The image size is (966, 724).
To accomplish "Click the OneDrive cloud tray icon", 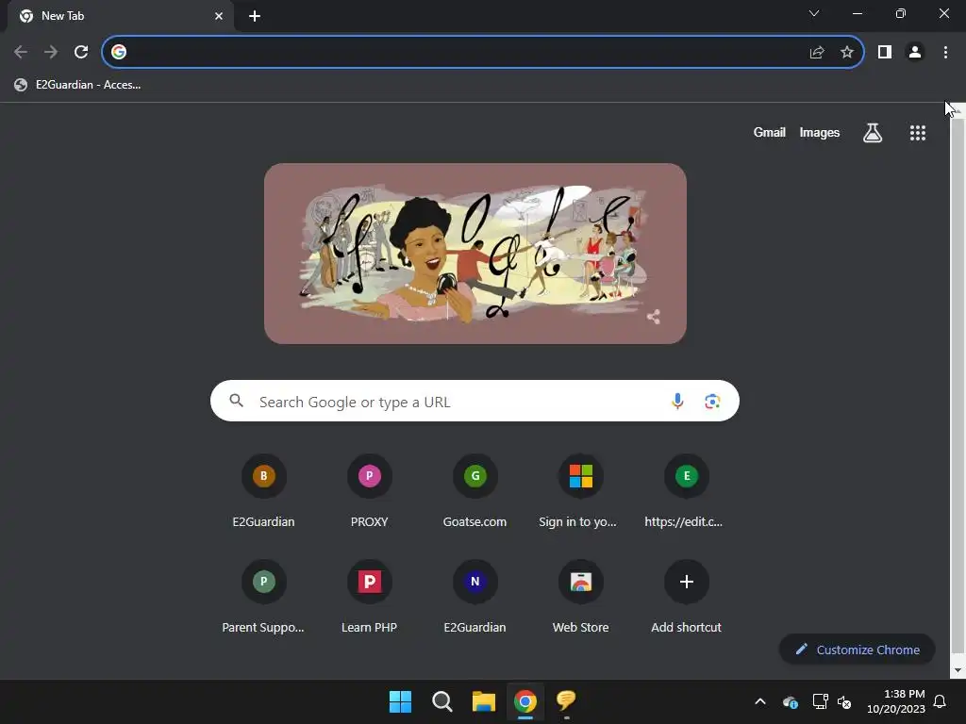I will (x=791, y=701).
